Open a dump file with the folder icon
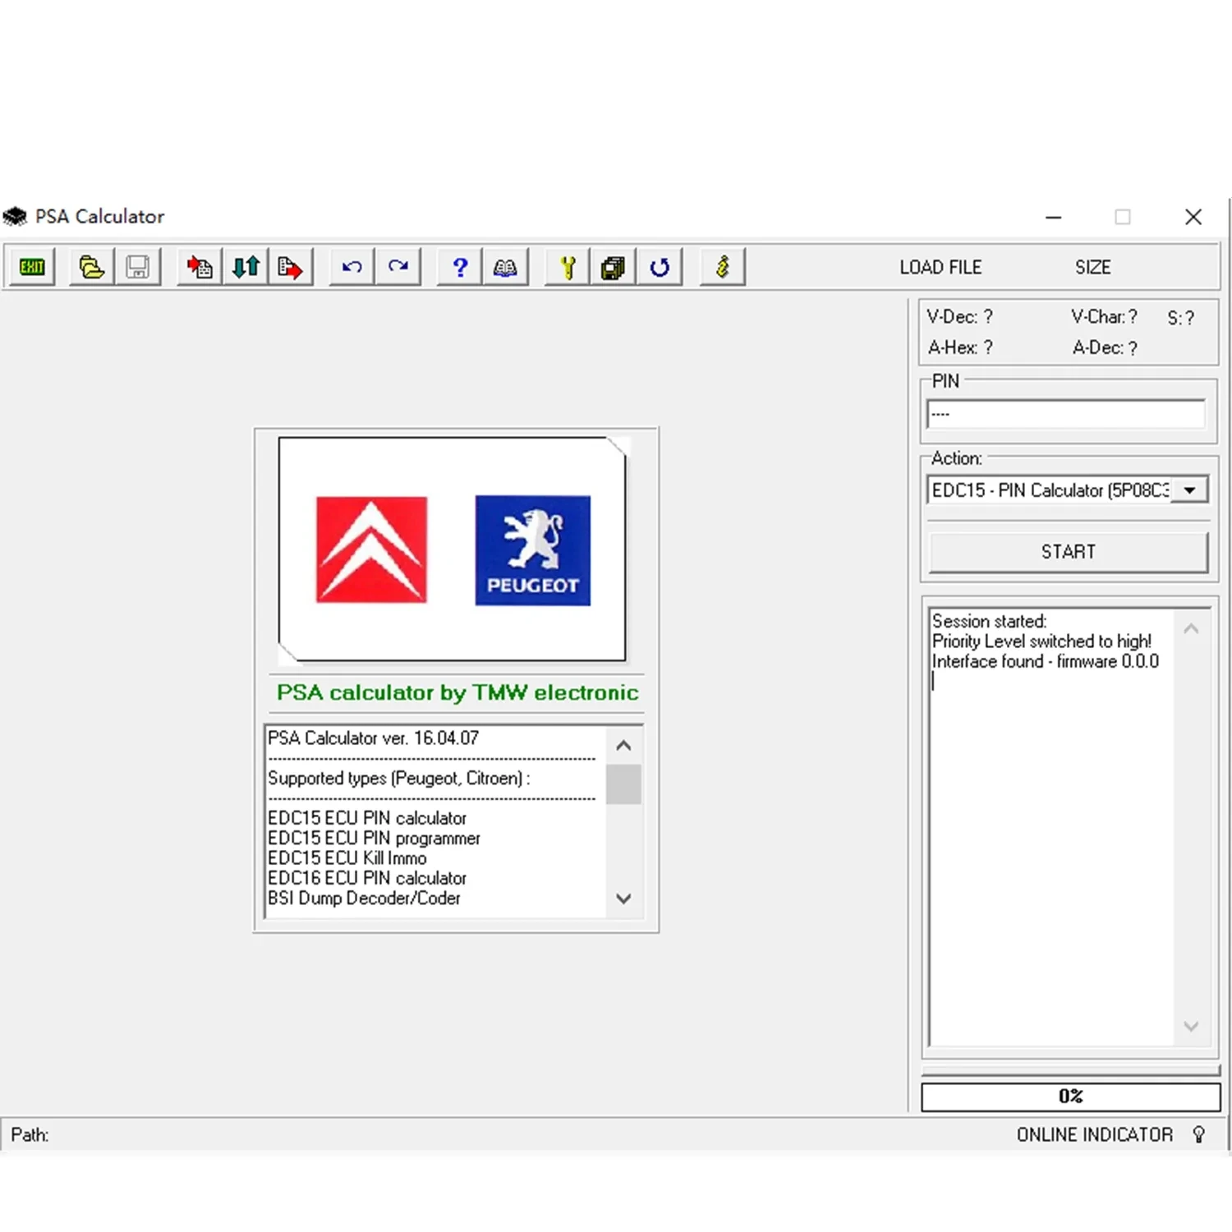The image size is (1232, 1232). pos(90,266)
